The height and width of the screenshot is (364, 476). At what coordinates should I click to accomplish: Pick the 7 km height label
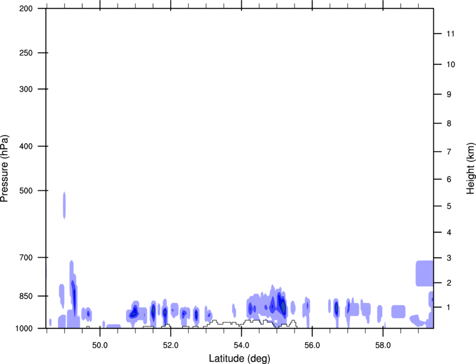pos(449,152)
